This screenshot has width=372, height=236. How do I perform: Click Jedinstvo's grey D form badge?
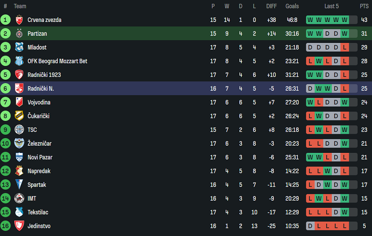click(310, 226)
